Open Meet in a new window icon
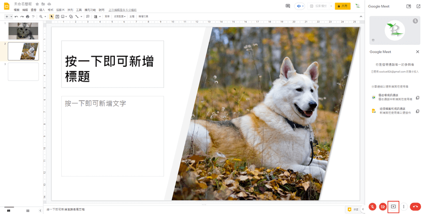 point(418,6)
